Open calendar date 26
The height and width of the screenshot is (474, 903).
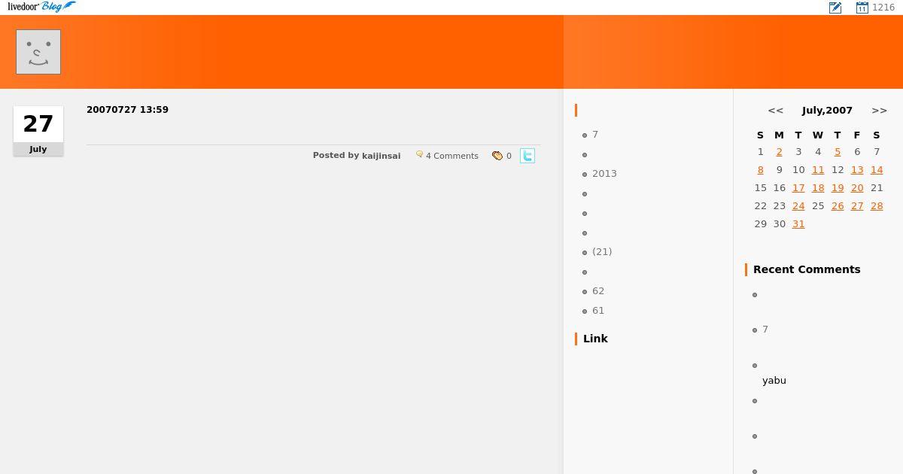[x=838, y=206]
